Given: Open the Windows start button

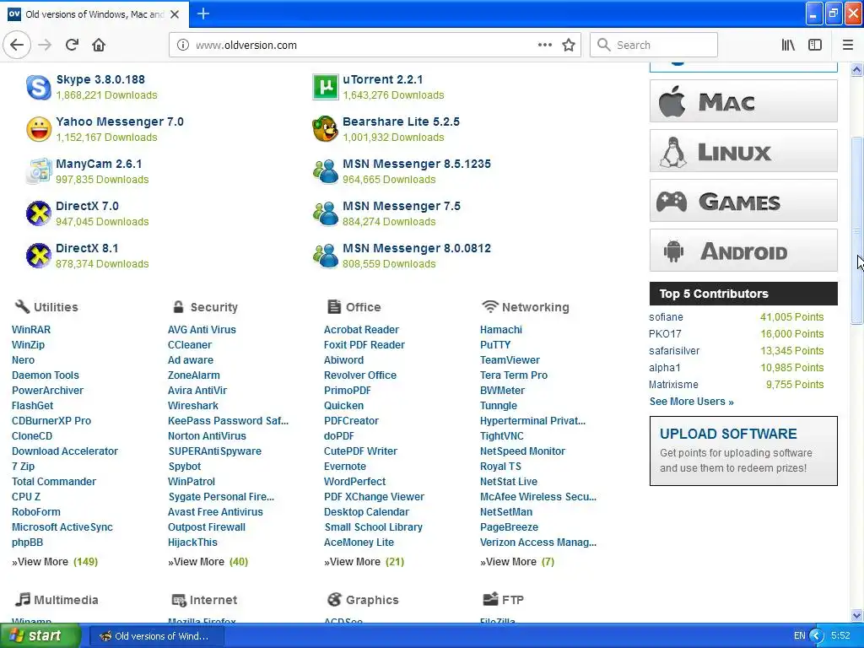Looking at the screenshot, I should click(x=40, y=636).
